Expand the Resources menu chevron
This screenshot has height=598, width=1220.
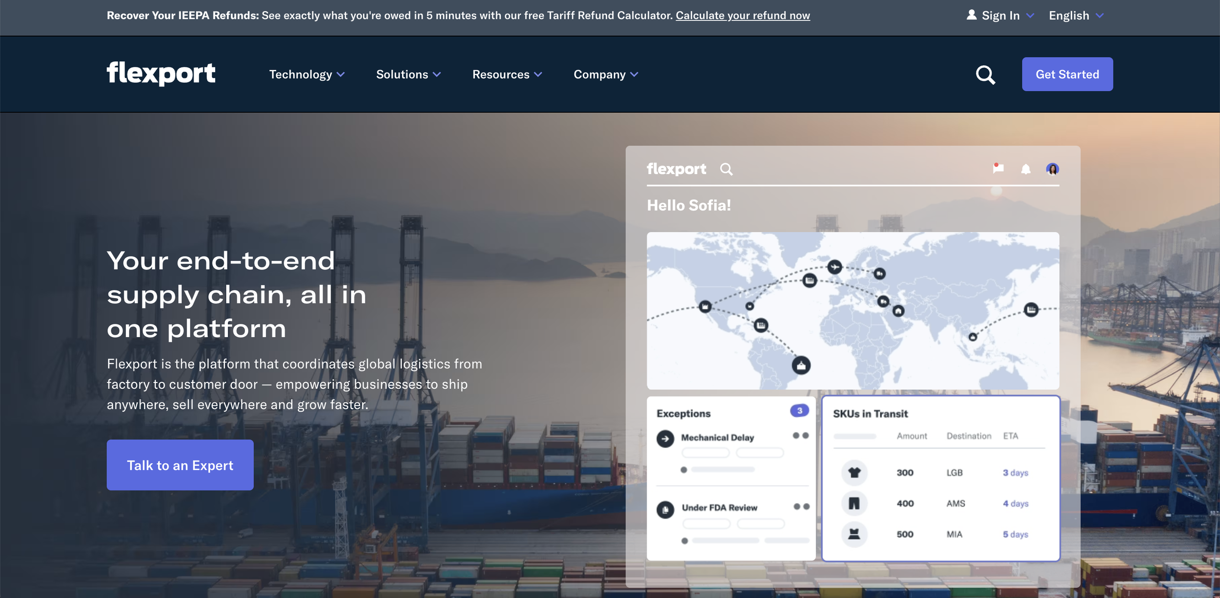[538, 75]
